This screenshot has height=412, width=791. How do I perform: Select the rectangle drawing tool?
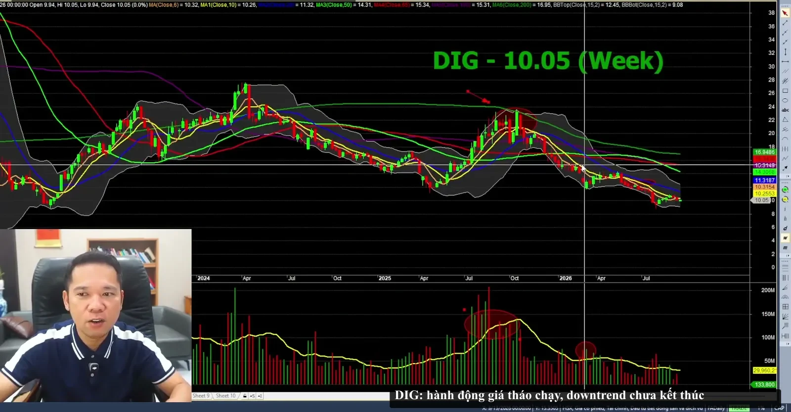pyautogui.click(x=785, y=91)
